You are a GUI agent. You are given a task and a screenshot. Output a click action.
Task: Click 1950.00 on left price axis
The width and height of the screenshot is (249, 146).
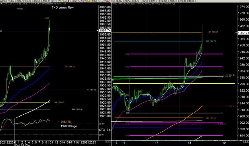tap(105, 48)
